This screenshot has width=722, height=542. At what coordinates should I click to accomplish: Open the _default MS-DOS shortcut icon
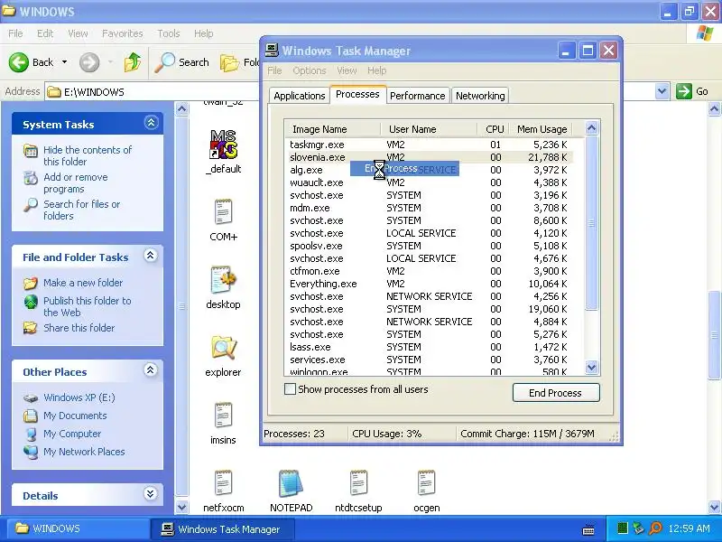223,145
